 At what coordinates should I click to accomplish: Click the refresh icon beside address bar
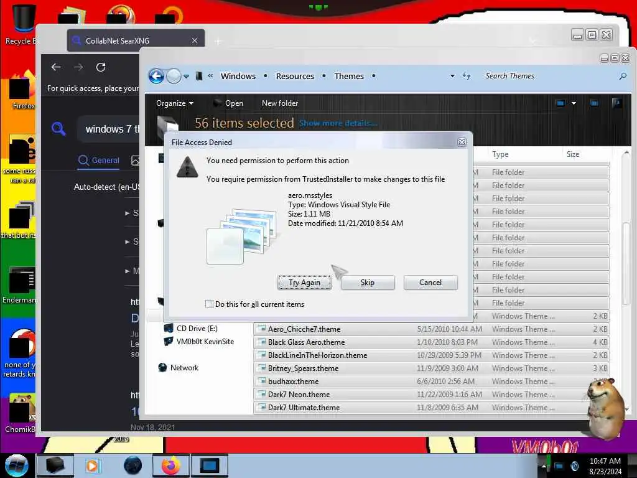point(467,76)
